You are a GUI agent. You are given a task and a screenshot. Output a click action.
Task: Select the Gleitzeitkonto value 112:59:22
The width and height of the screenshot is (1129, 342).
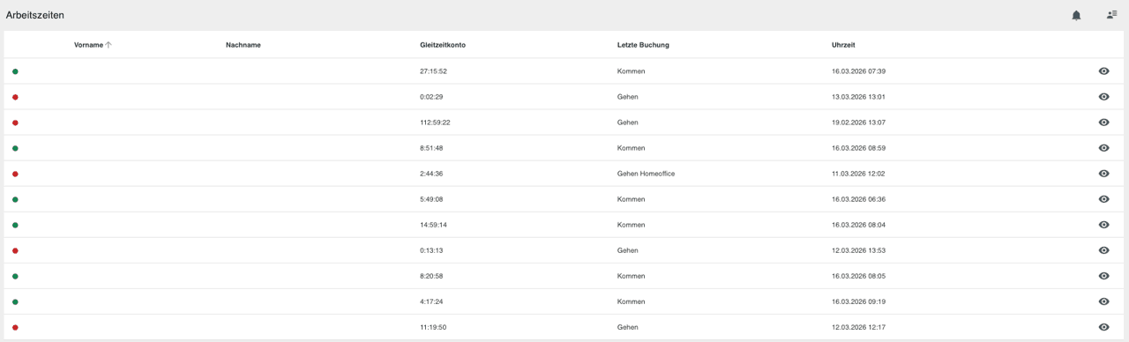pos(435,123)
